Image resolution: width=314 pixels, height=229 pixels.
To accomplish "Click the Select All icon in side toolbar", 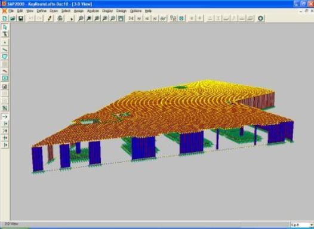I will pos(5,86).
